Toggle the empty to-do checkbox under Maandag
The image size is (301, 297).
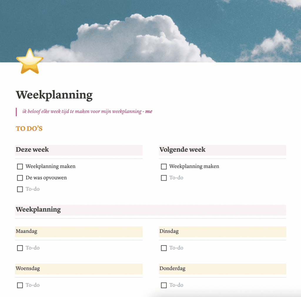20,248
